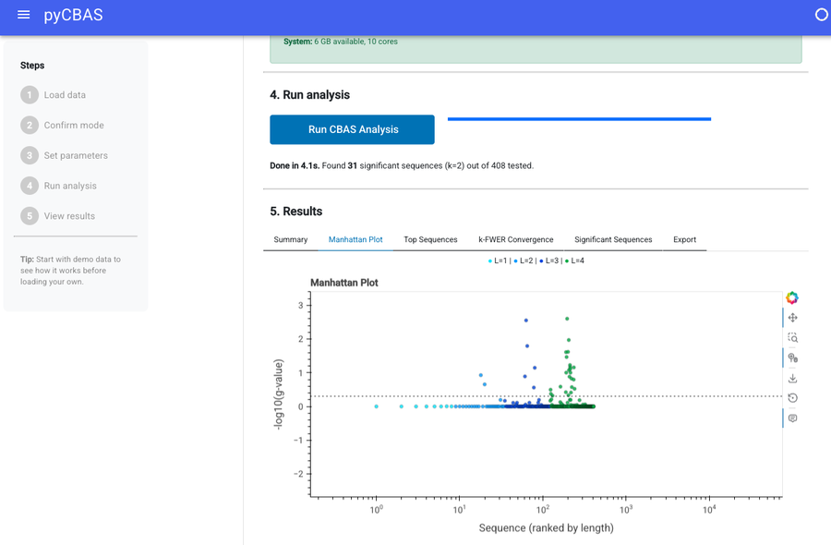Viewport: 831px width, 545px height.
Task: Toggle the Hover tooltip tool
Action: (x=792, y=418)
